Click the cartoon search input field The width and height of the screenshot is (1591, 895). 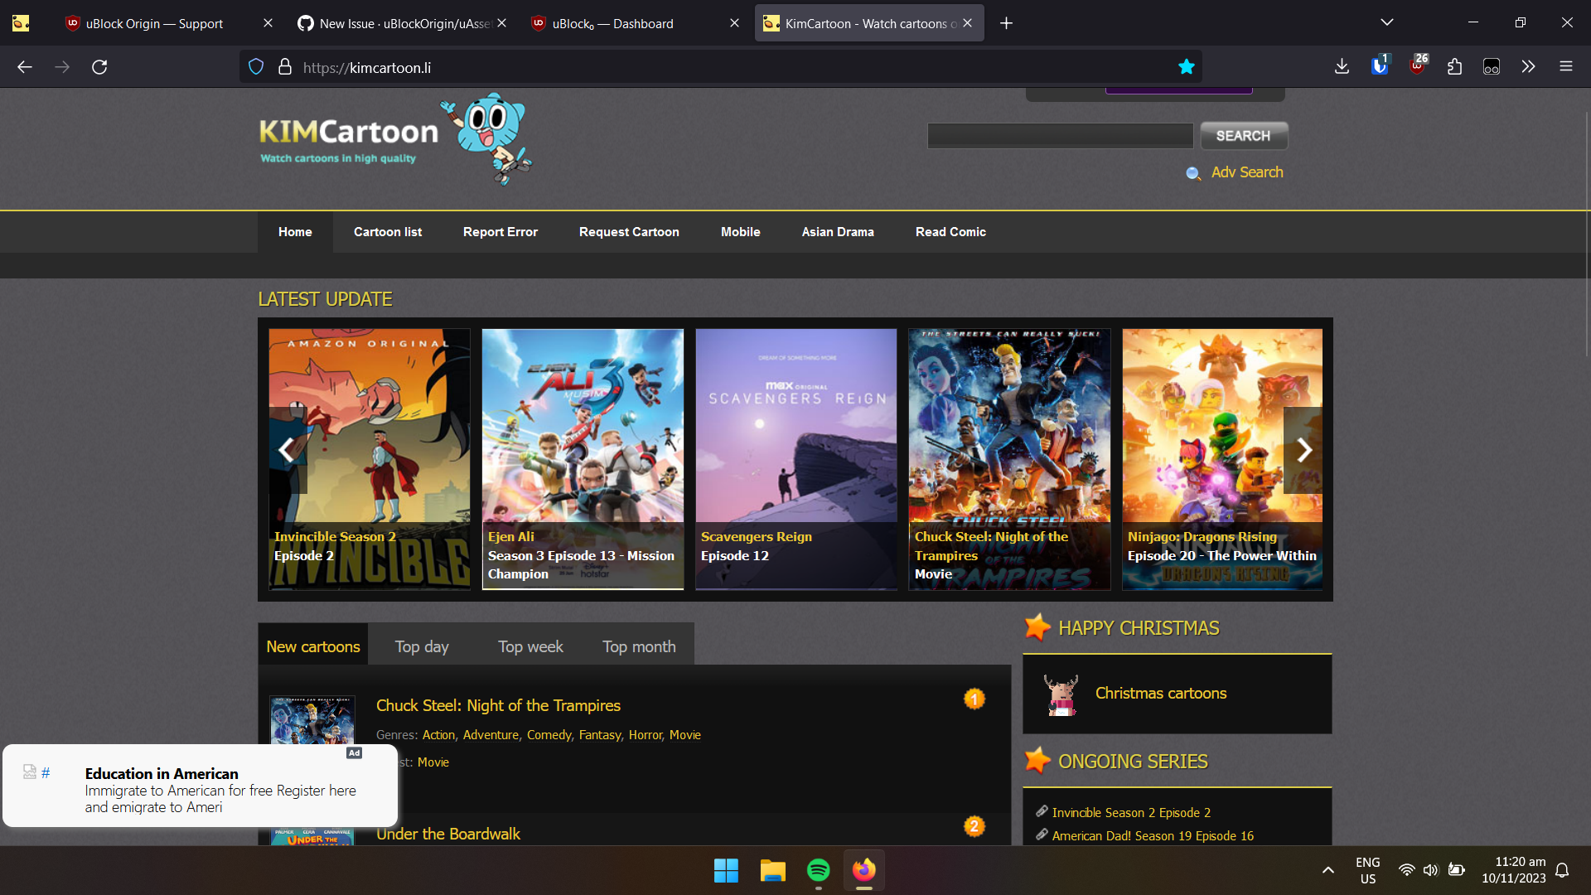tap(1059, 136)
